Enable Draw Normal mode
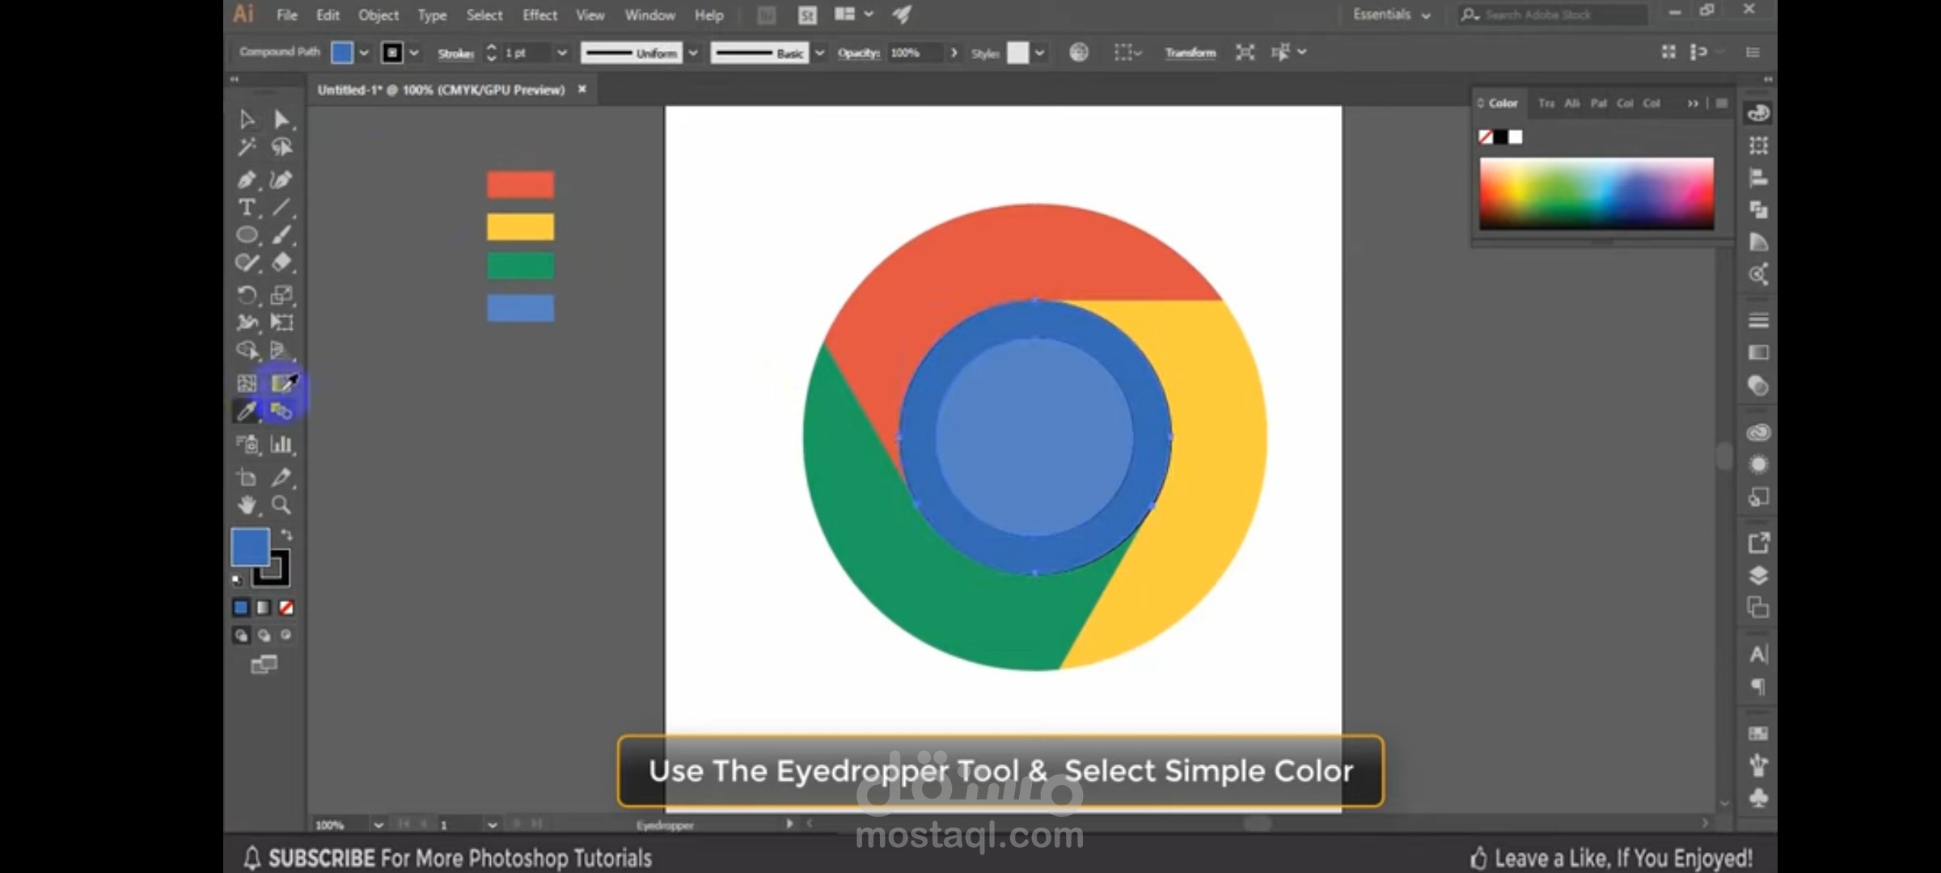 [x=241, y=635]
